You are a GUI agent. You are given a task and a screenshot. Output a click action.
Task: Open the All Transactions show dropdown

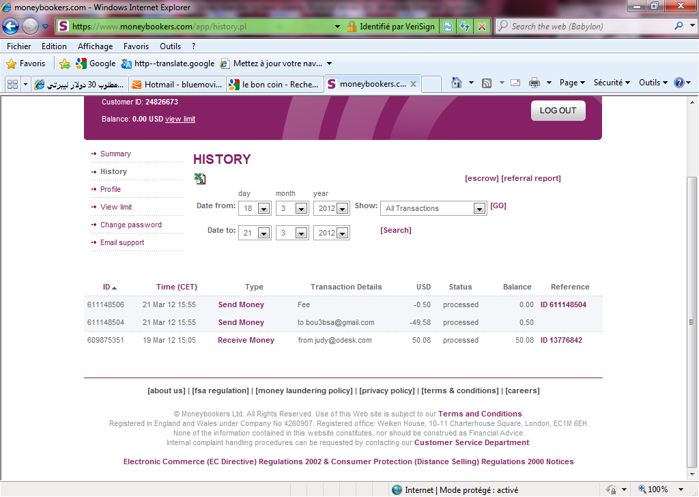pos(479,209)
